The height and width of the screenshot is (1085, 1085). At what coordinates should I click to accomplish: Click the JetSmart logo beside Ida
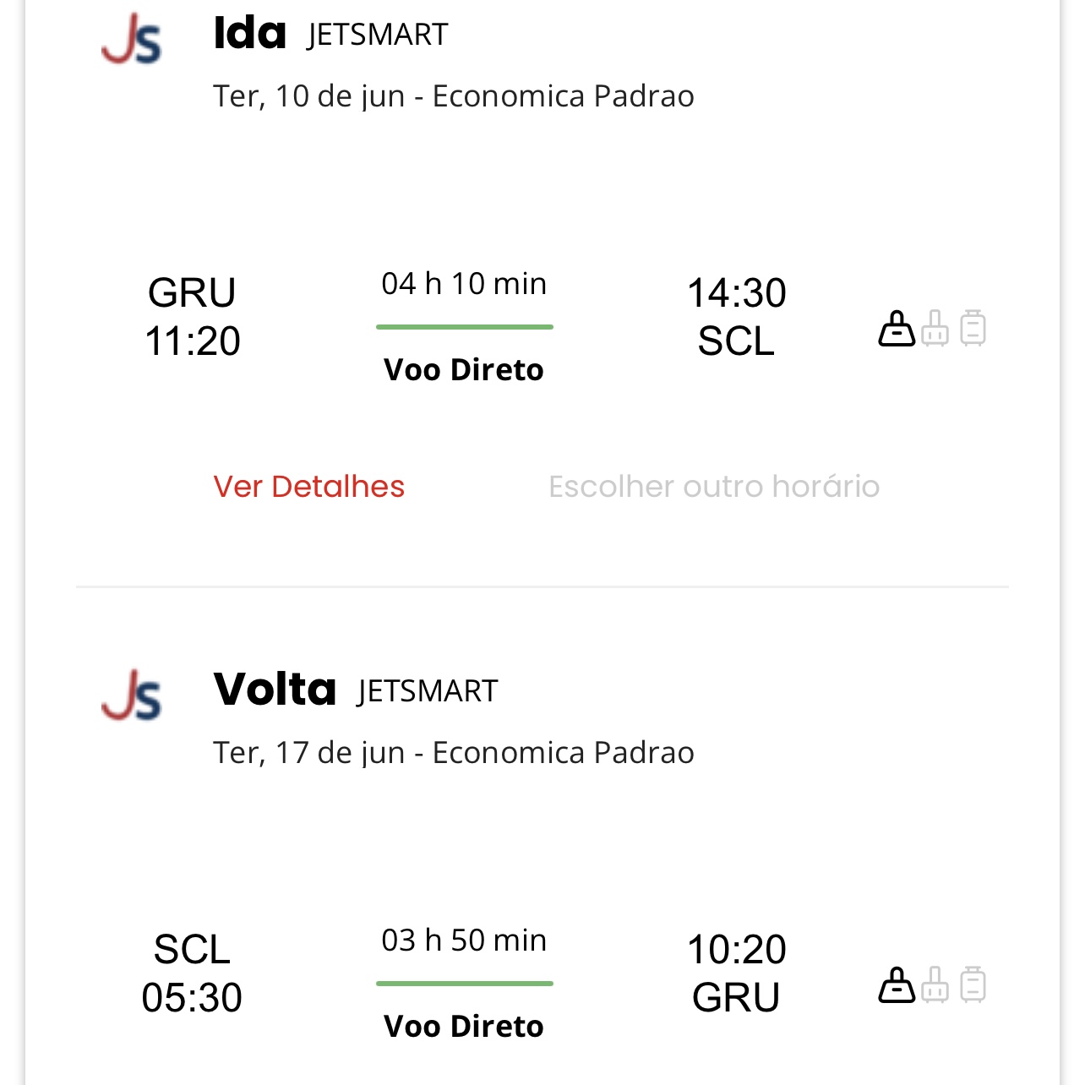click(132, 39)
